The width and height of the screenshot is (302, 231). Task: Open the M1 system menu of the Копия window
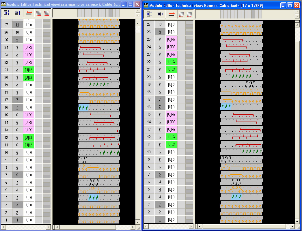(146, 5)
